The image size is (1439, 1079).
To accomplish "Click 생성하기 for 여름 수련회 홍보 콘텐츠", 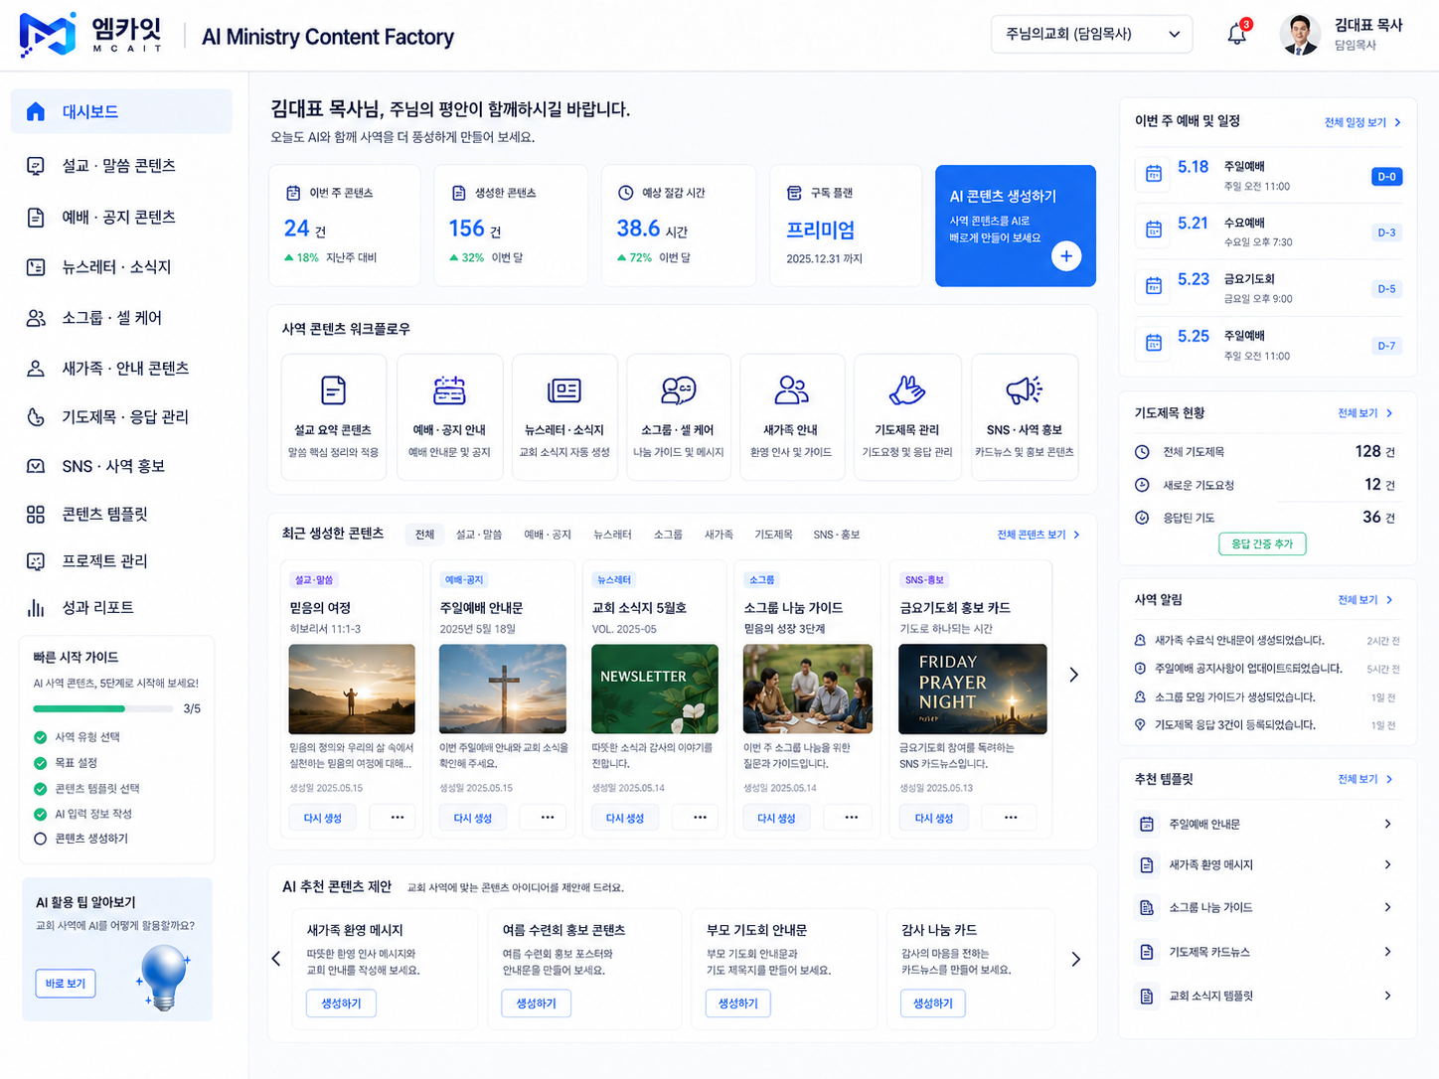I will (x=537, y=1003).
